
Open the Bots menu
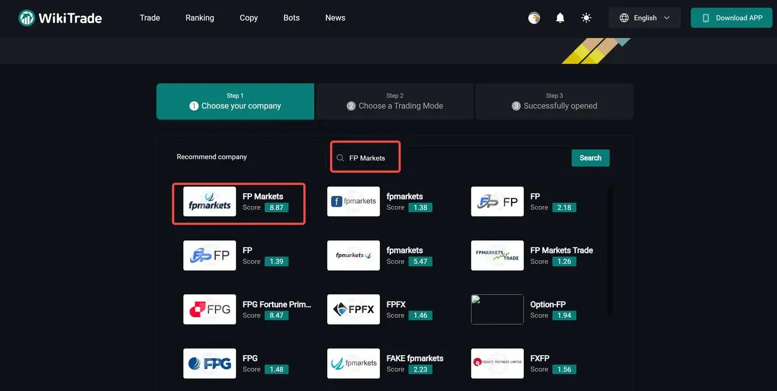pyautogui.click(x=291, y=18)
